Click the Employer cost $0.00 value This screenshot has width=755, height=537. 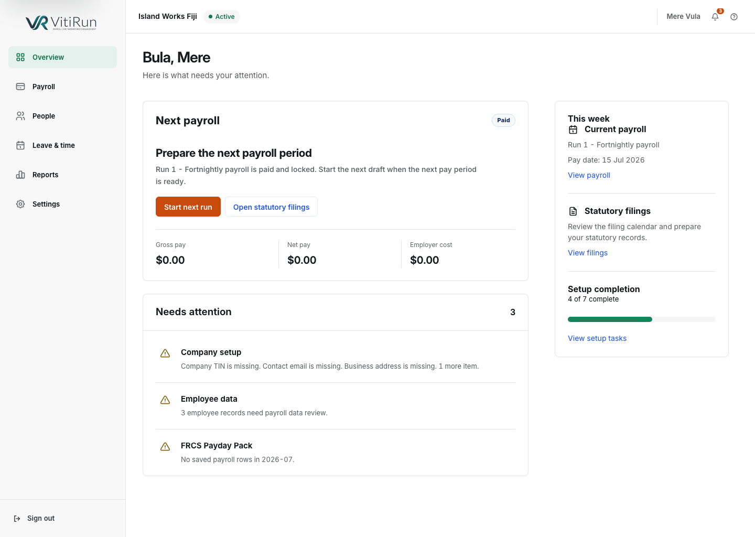pos(425,260)
